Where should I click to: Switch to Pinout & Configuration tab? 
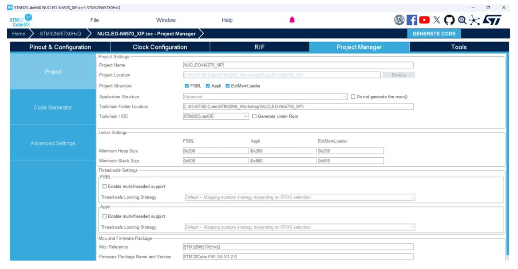coord(60,47)
